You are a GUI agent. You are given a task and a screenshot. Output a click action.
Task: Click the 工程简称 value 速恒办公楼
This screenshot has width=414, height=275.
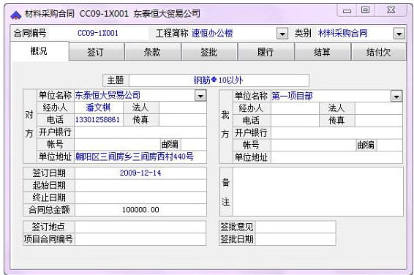tap(212, 33)
